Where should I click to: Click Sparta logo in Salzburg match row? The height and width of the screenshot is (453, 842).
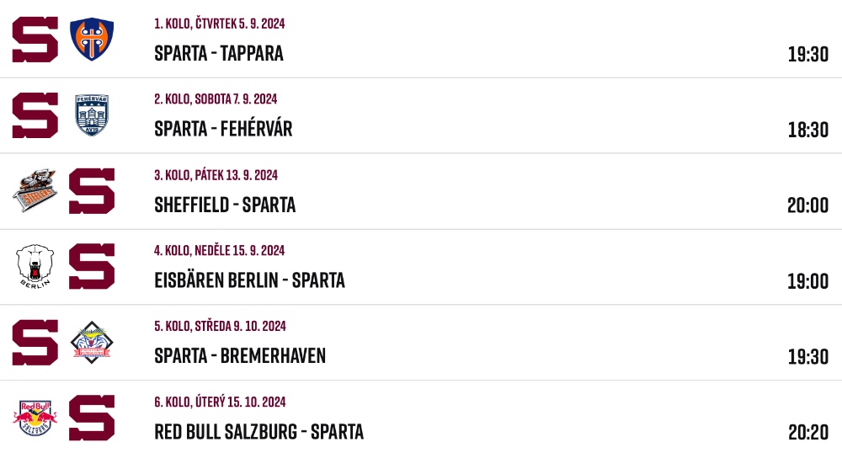92,418
